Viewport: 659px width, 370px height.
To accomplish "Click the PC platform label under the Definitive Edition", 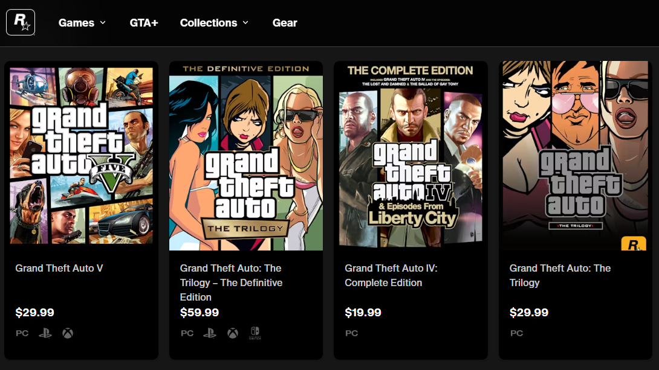I will click(x=187, y=334).
